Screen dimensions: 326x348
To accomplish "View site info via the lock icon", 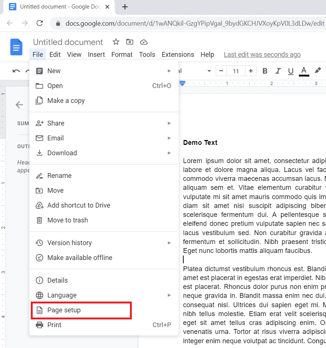I will 58,23.
